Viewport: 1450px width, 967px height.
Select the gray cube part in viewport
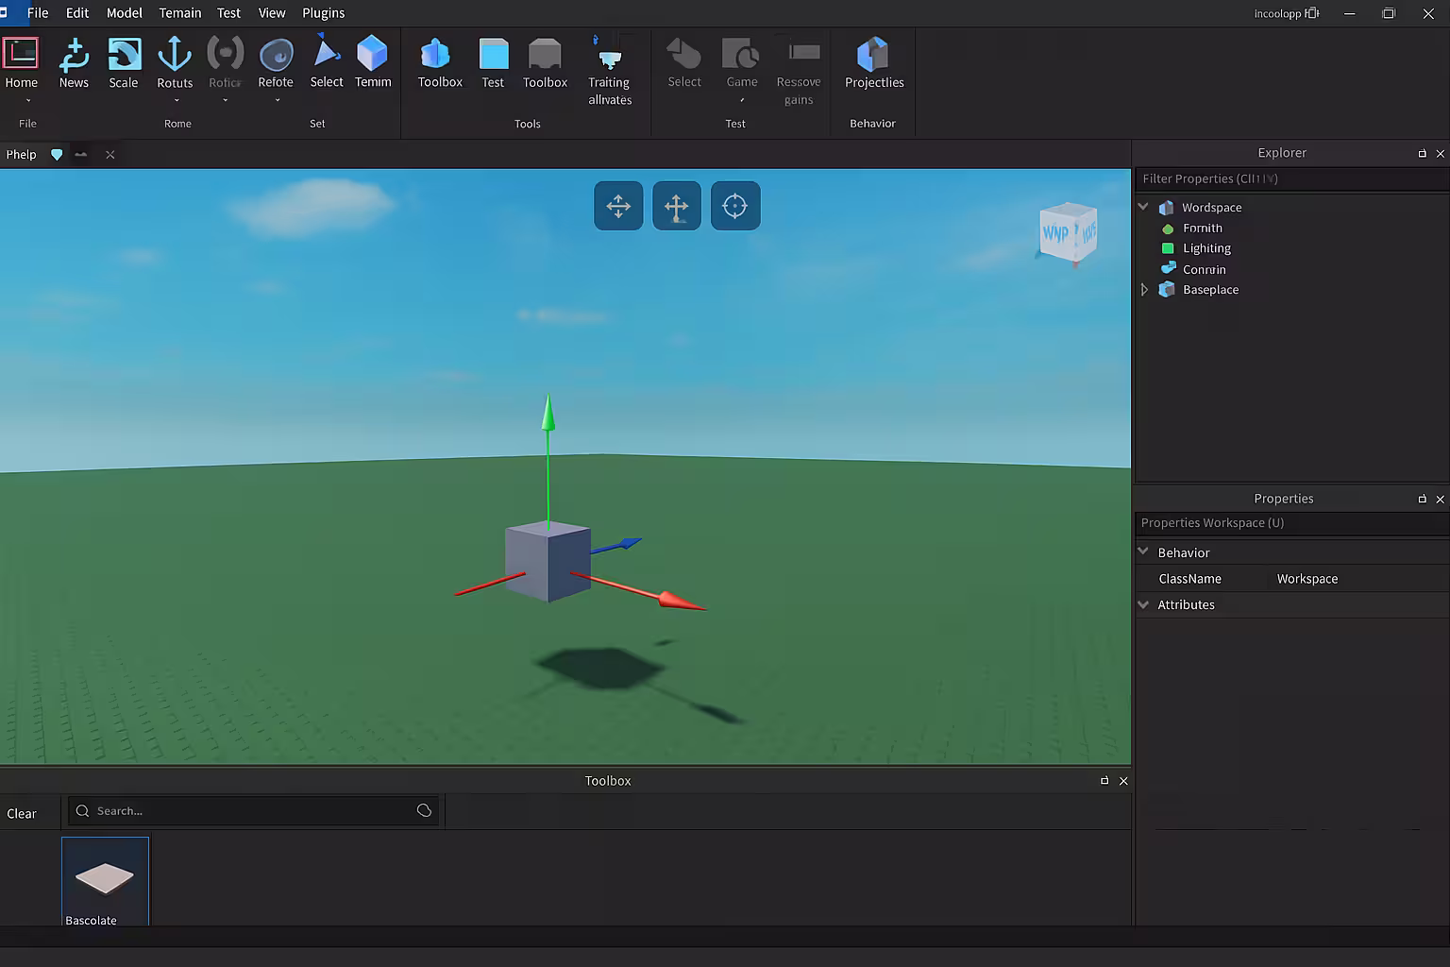pyautogui.click(x=548, y=561)
